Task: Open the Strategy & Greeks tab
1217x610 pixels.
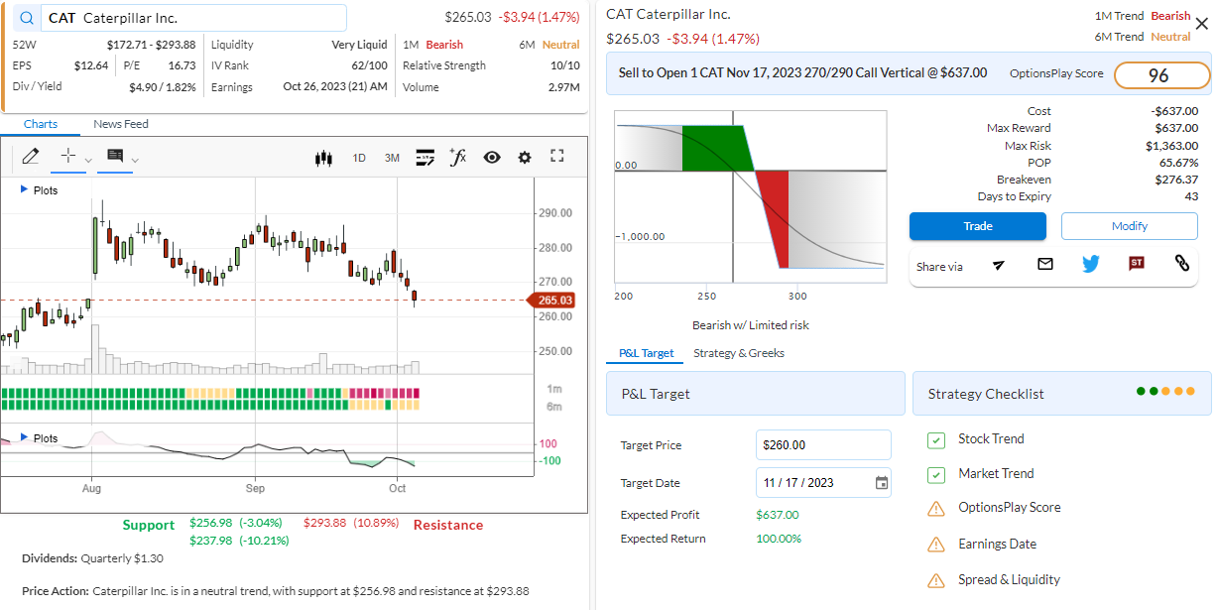Action: click(739, 353)
